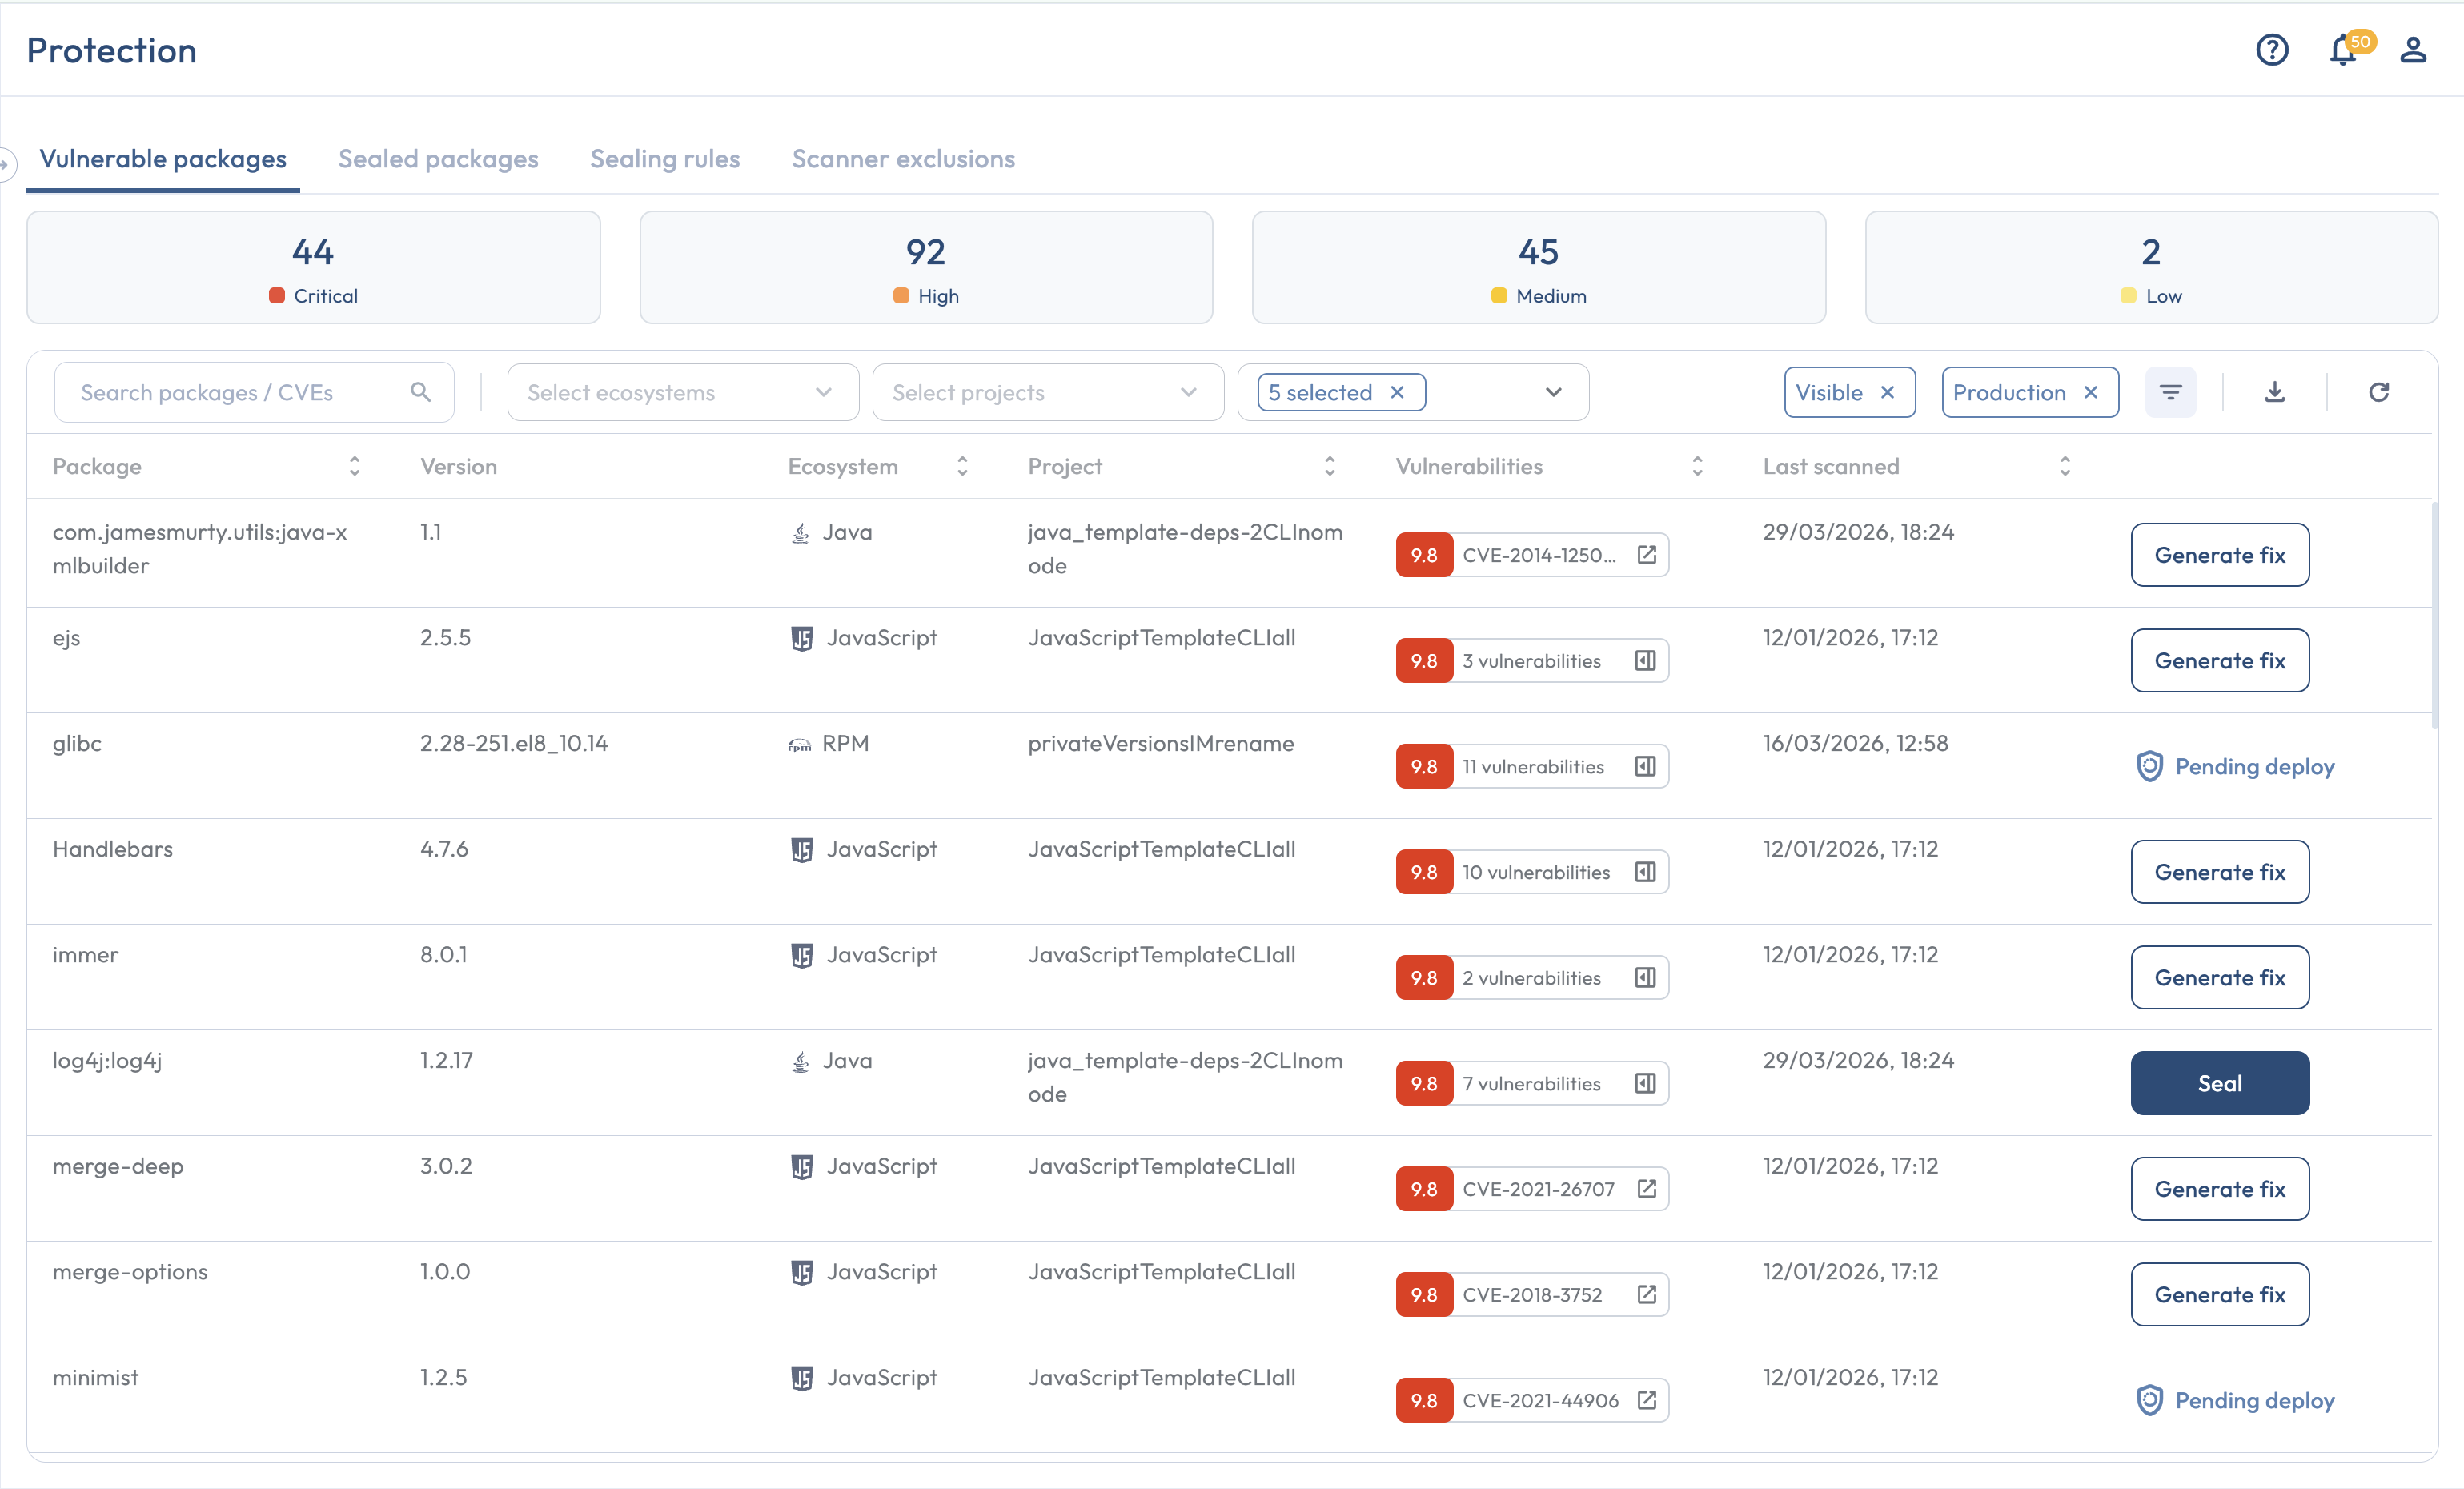Click Pending deploy for minimist
The width and height of the screenshot is (2464, 1489).
2234,1400
